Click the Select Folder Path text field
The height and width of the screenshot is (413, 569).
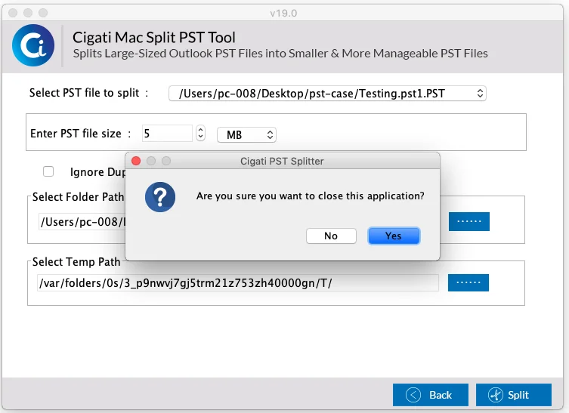pyautogui.click(x=82, y=221)
